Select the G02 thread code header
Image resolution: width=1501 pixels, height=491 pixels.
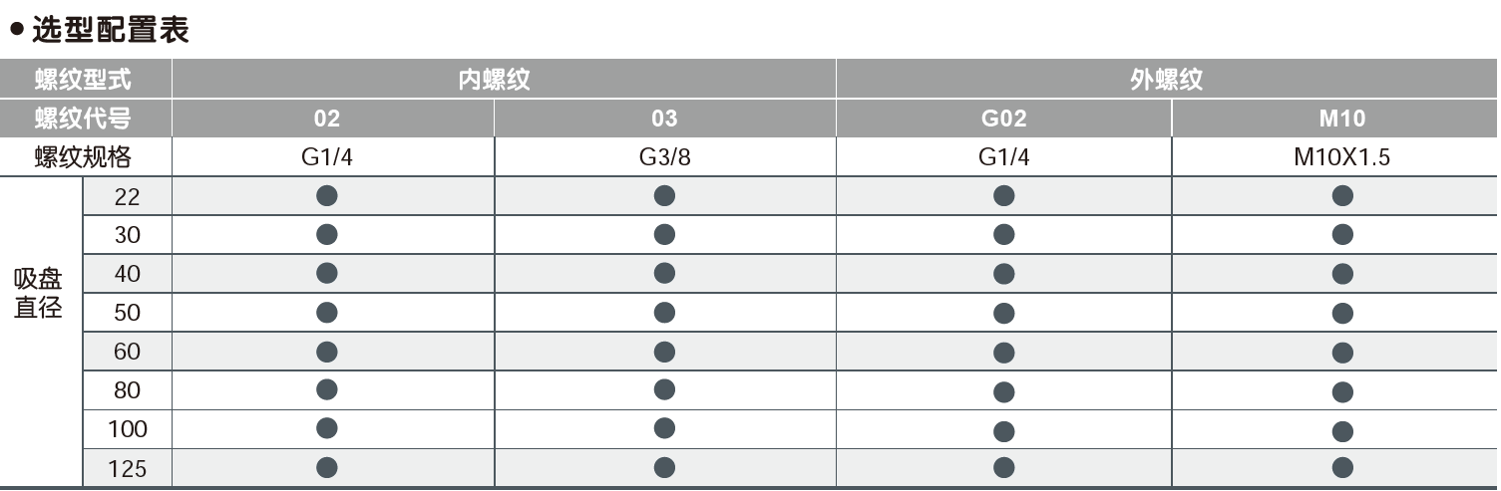pyautogui.click(x=1003, y=119)
